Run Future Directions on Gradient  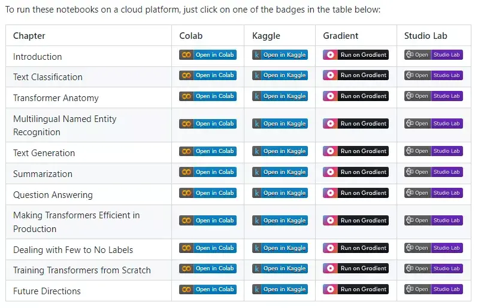point(356,289)
